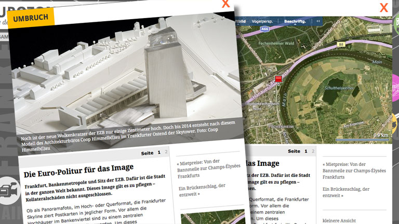Click the video camera icon at left
Viewport: 399px width, 224px height.
[x=9, y=190]
